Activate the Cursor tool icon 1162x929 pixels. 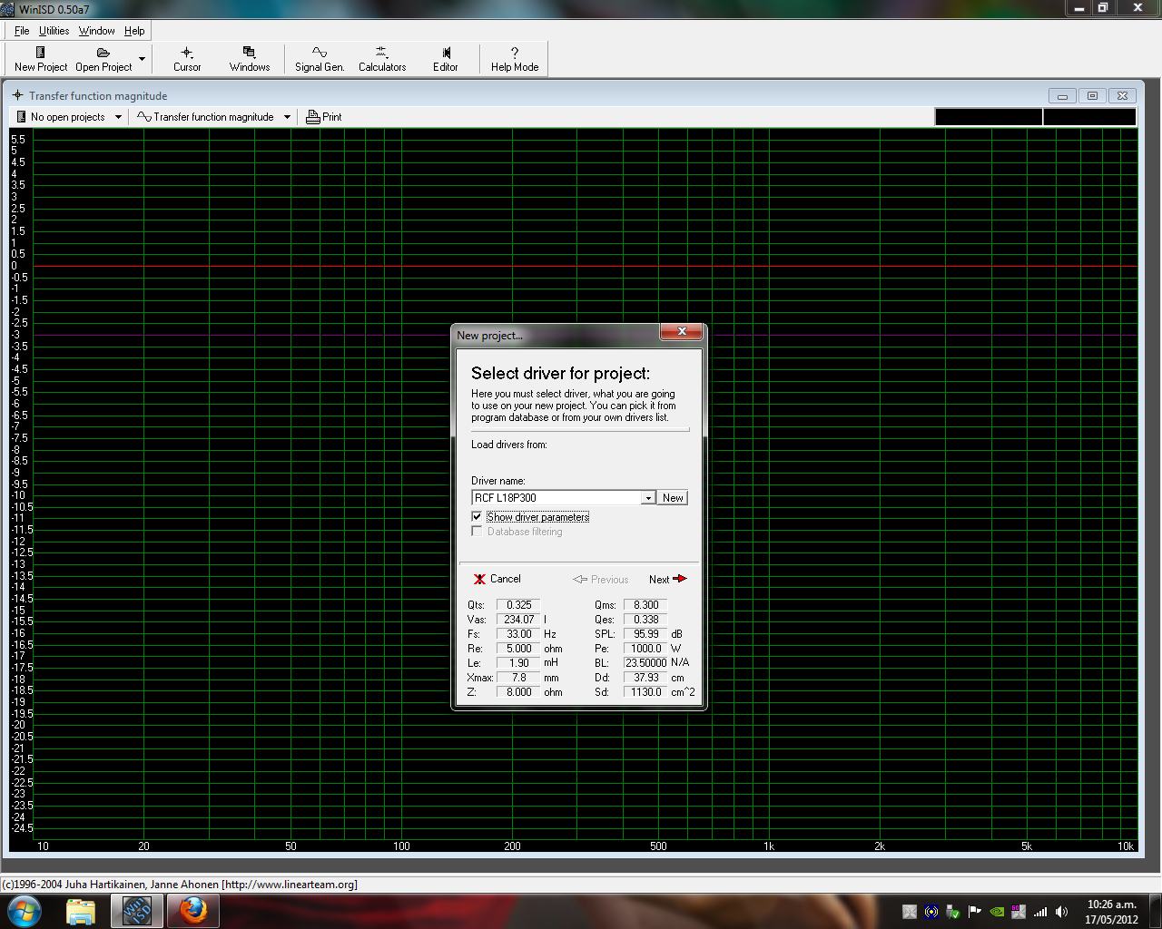pos(187,54)
